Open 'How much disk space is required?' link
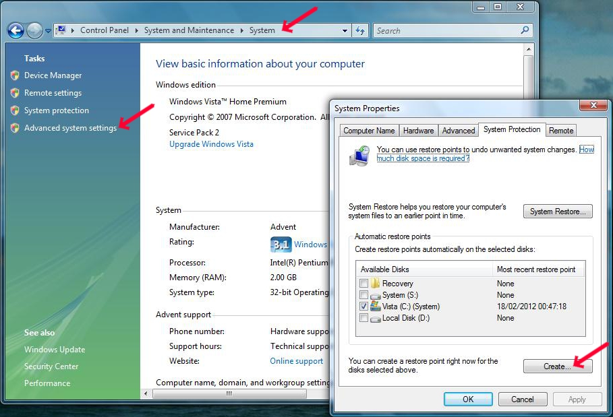This screenshot has height=417, width=613. tap(423, 158)
